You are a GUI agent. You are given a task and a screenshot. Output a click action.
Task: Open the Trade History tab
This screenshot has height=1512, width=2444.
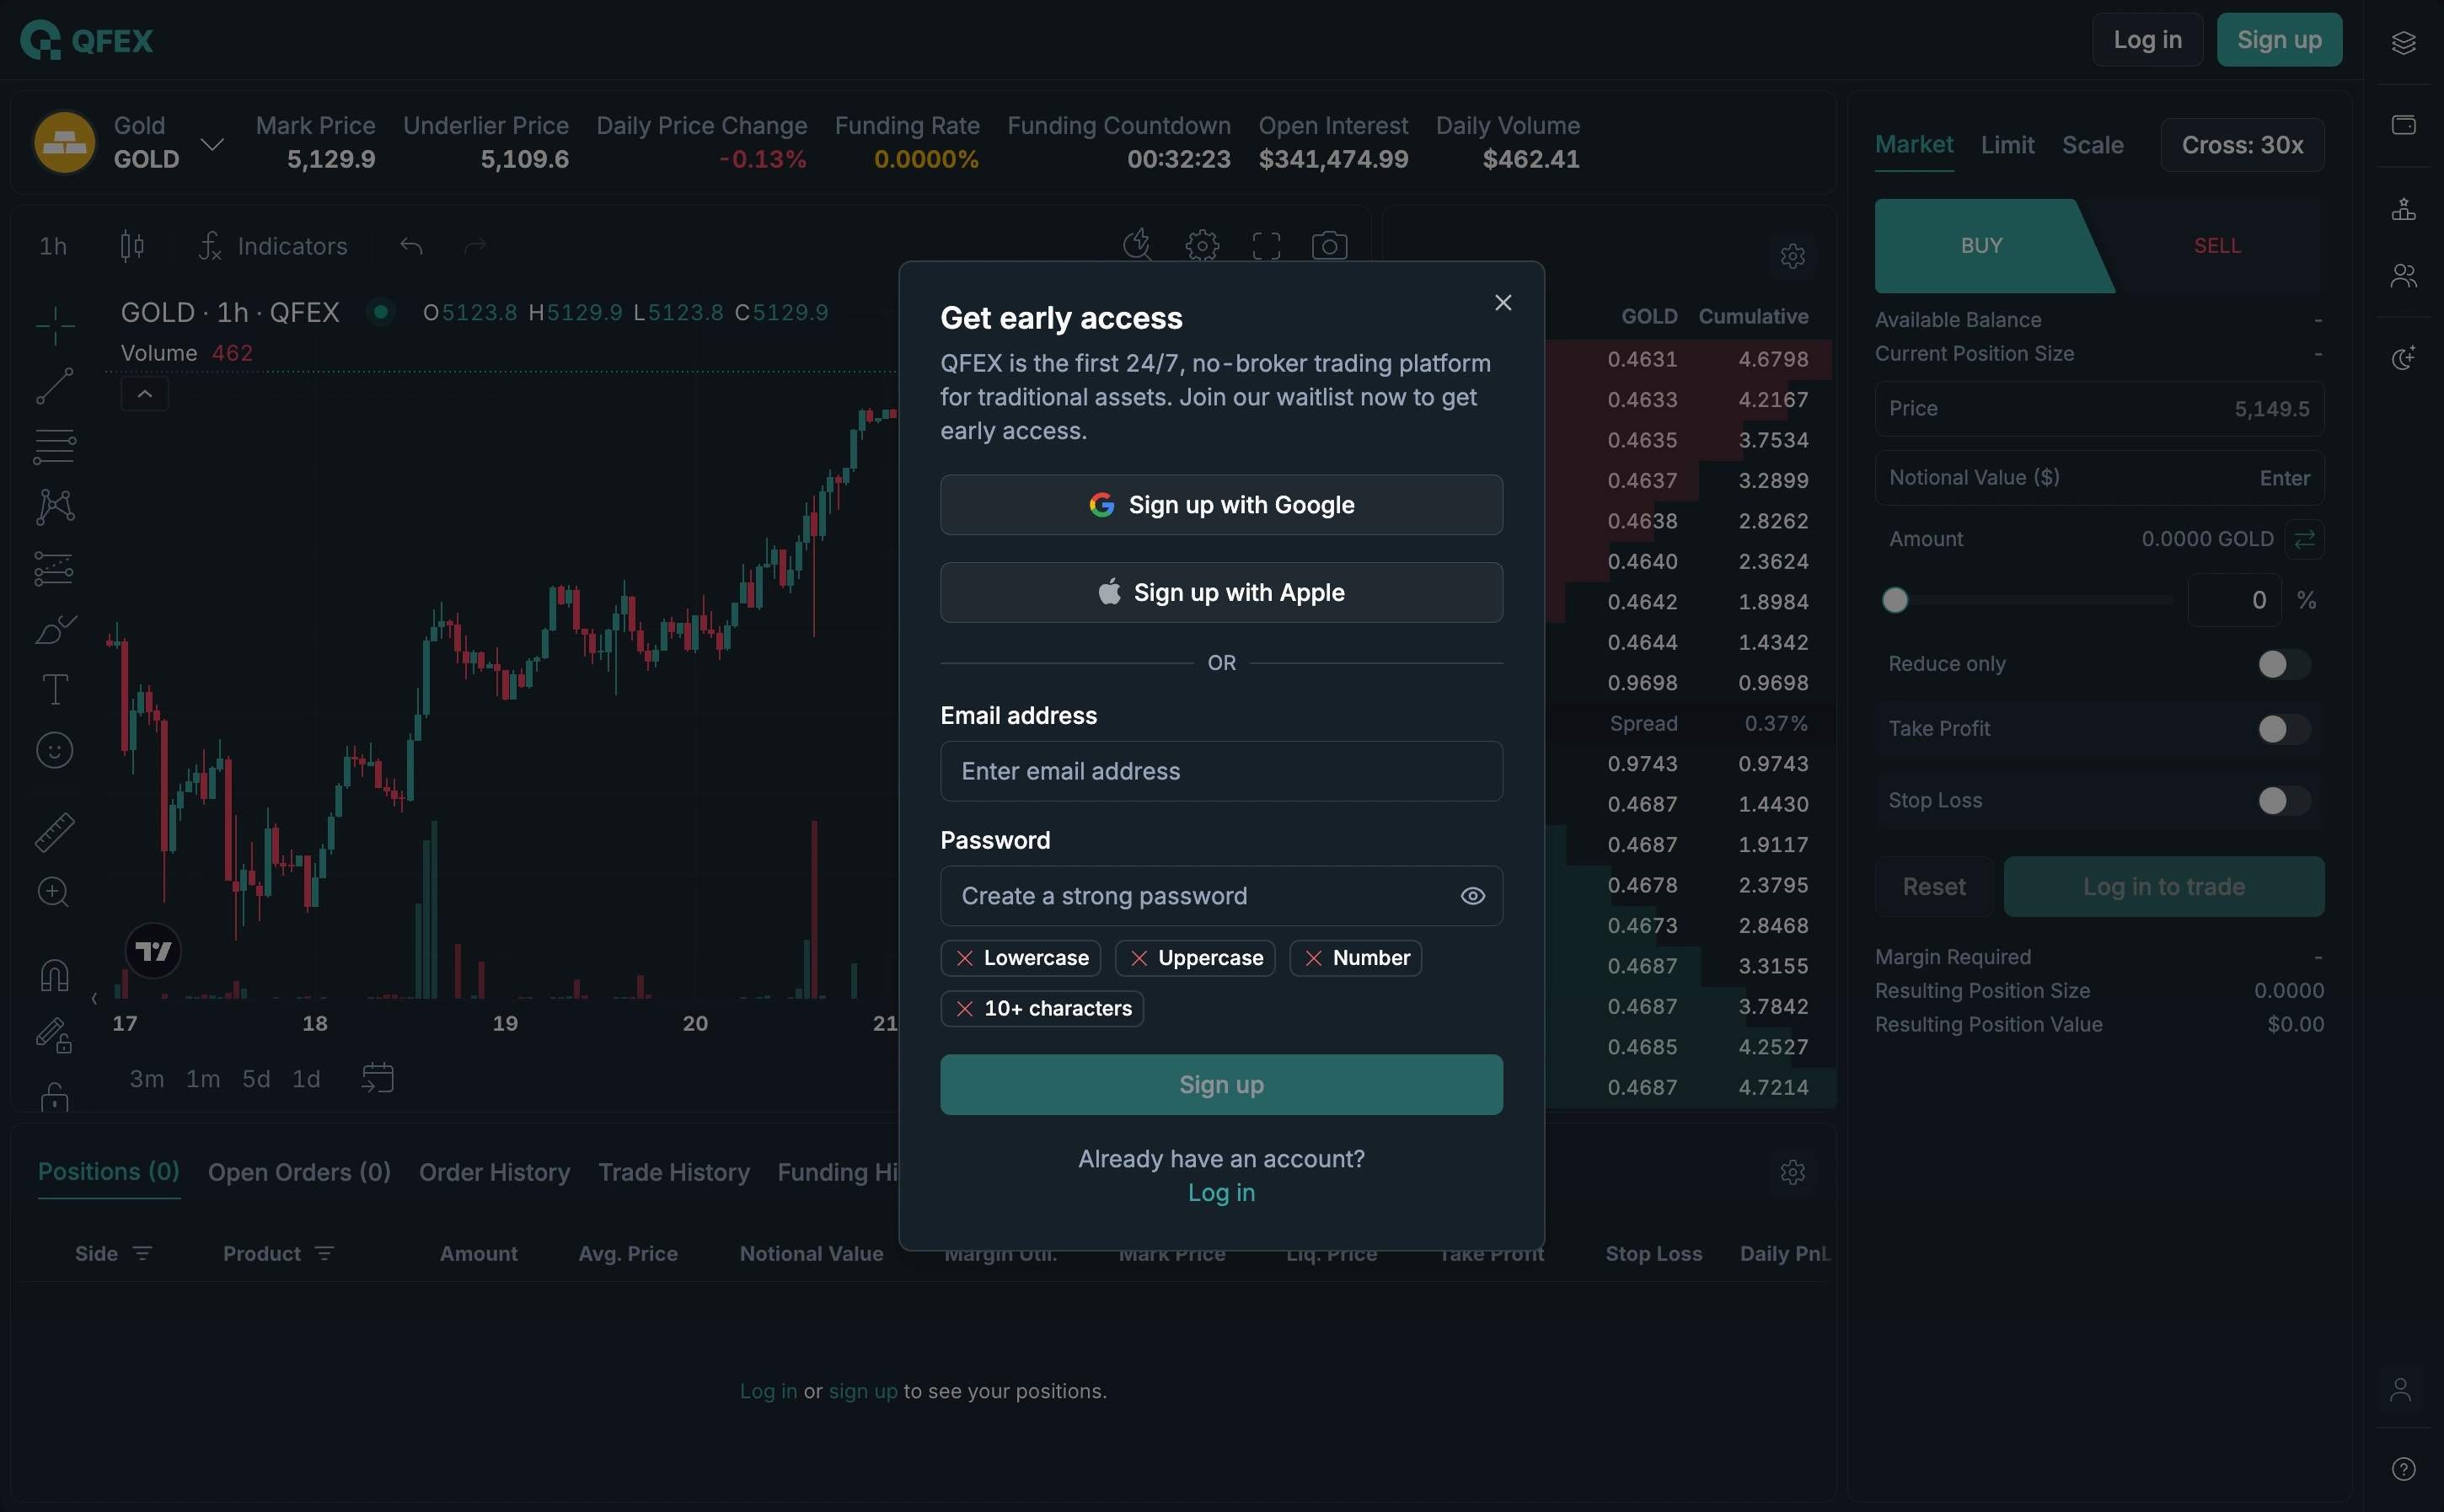(x=674, y=1172)
